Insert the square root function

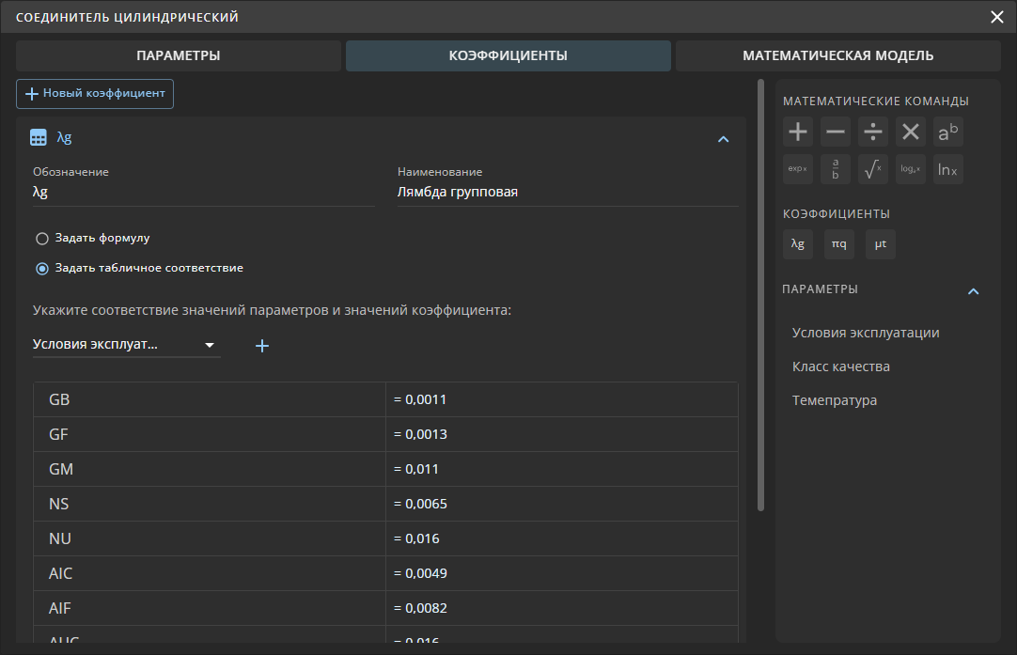click(873, 169)
